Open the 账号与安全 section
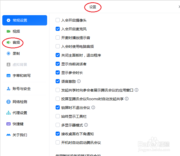This screenshot has height=156, width=180. click(x=25, y=89)
